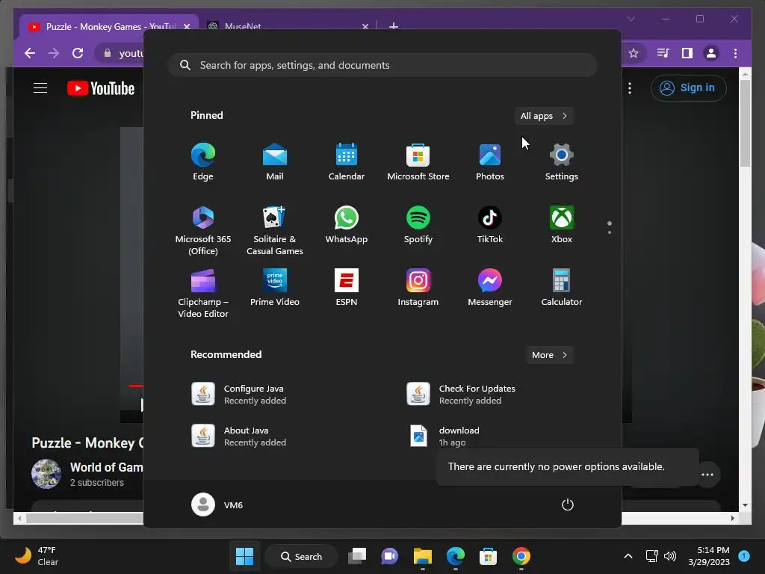The width and height of the screenshot is (765, 574).
Task: Expand the All apps list
Action: [x=544, y=116]
